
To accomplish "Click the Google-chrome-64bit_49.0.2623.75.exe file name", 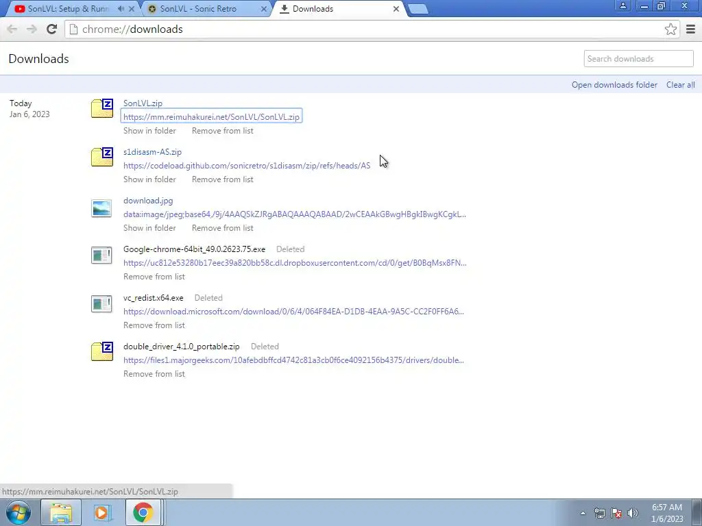I will tap(194, 249).
